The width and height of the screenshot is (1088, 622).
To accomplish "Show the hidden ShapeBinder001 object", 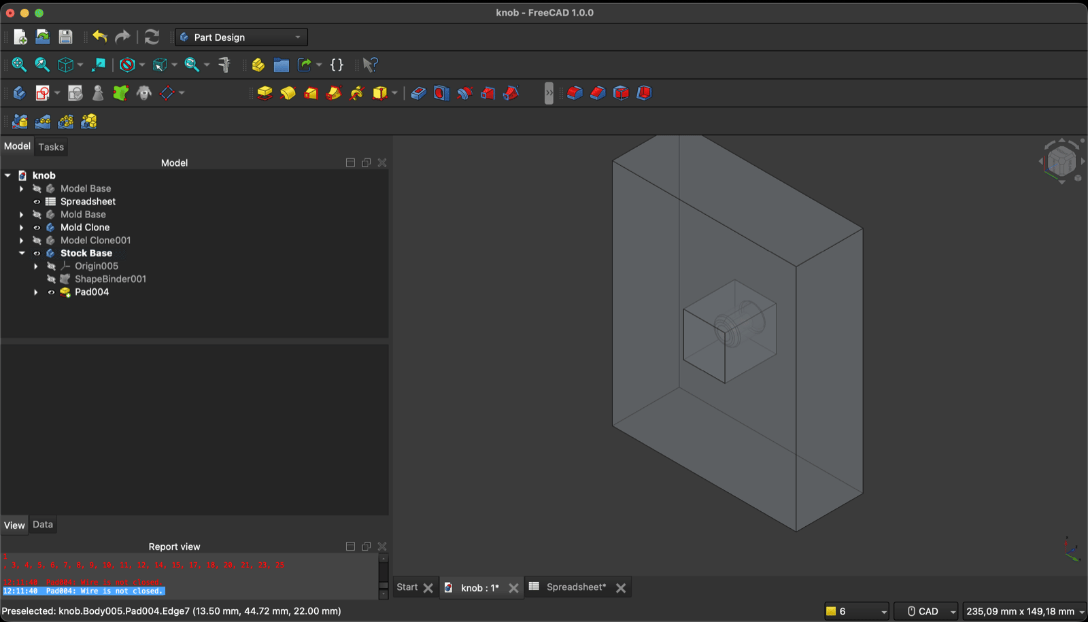I will (x=51, y=279).
